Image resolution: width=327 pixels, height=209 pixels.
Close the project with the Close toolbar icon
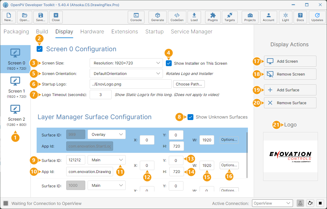(56, 17)
